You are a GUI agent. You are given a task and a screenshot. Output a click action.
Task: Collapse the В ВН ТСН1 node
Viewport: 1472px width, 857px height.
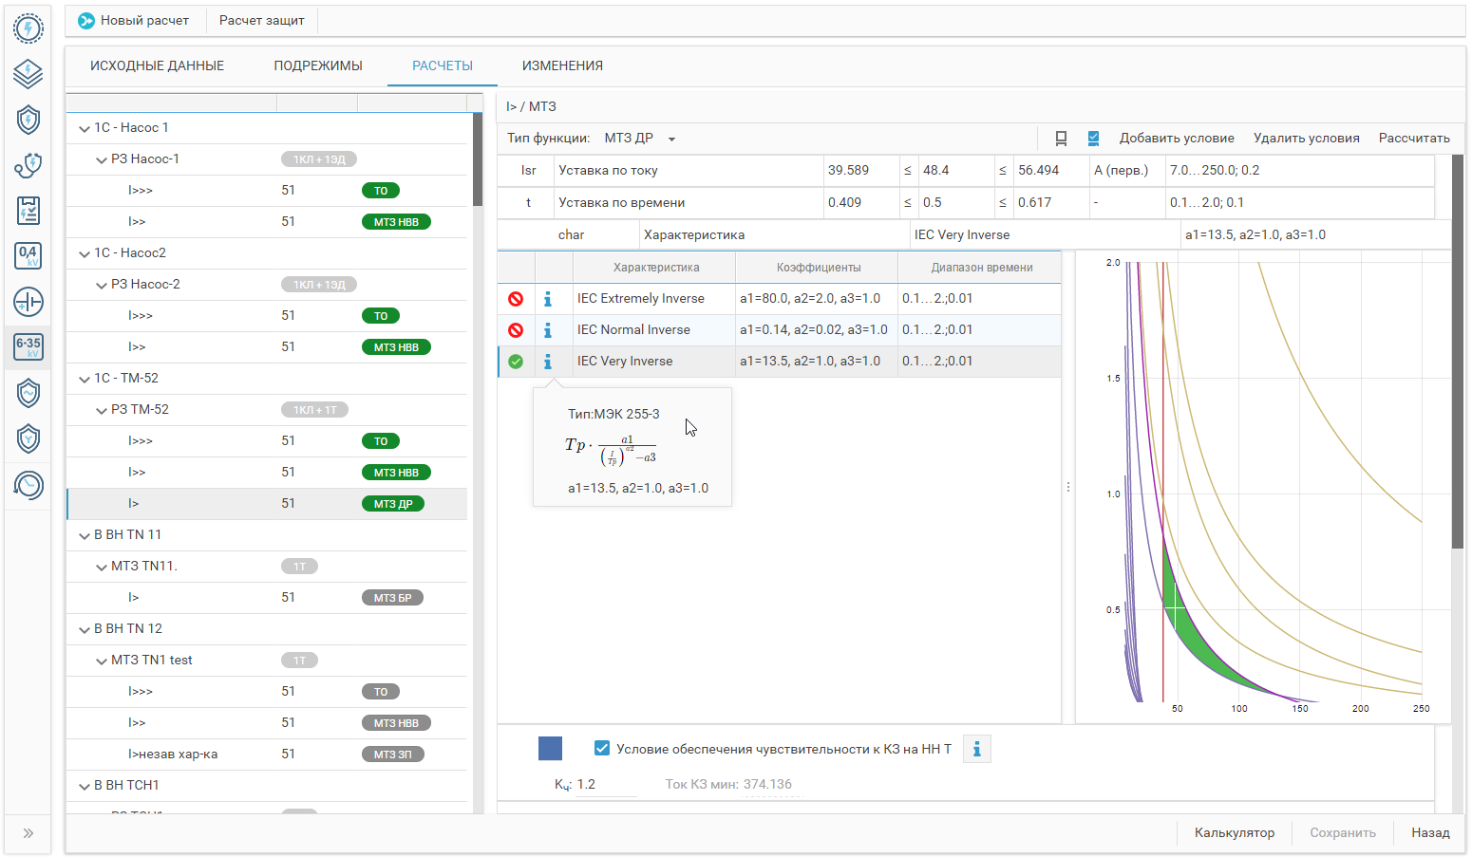(x=85, y=786)
